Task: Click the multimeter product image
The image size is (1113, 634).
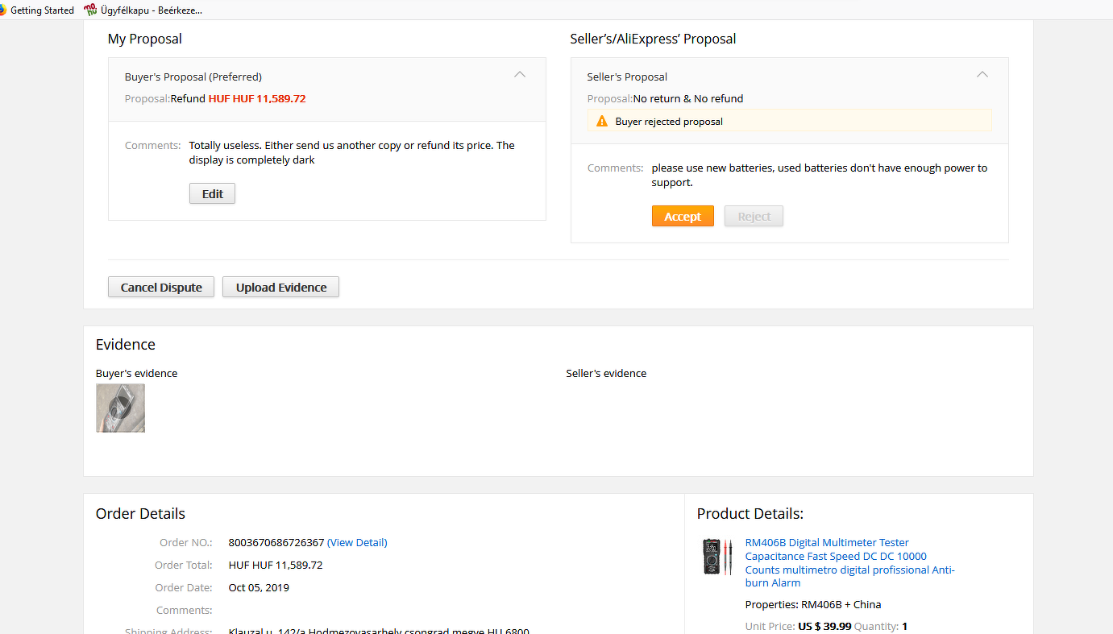Action: [x=716, y=557]
